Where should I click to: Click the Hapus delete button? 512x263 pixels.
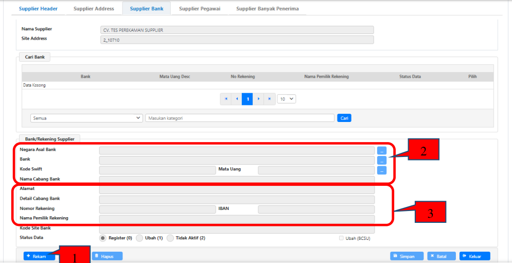coord(107,256)
